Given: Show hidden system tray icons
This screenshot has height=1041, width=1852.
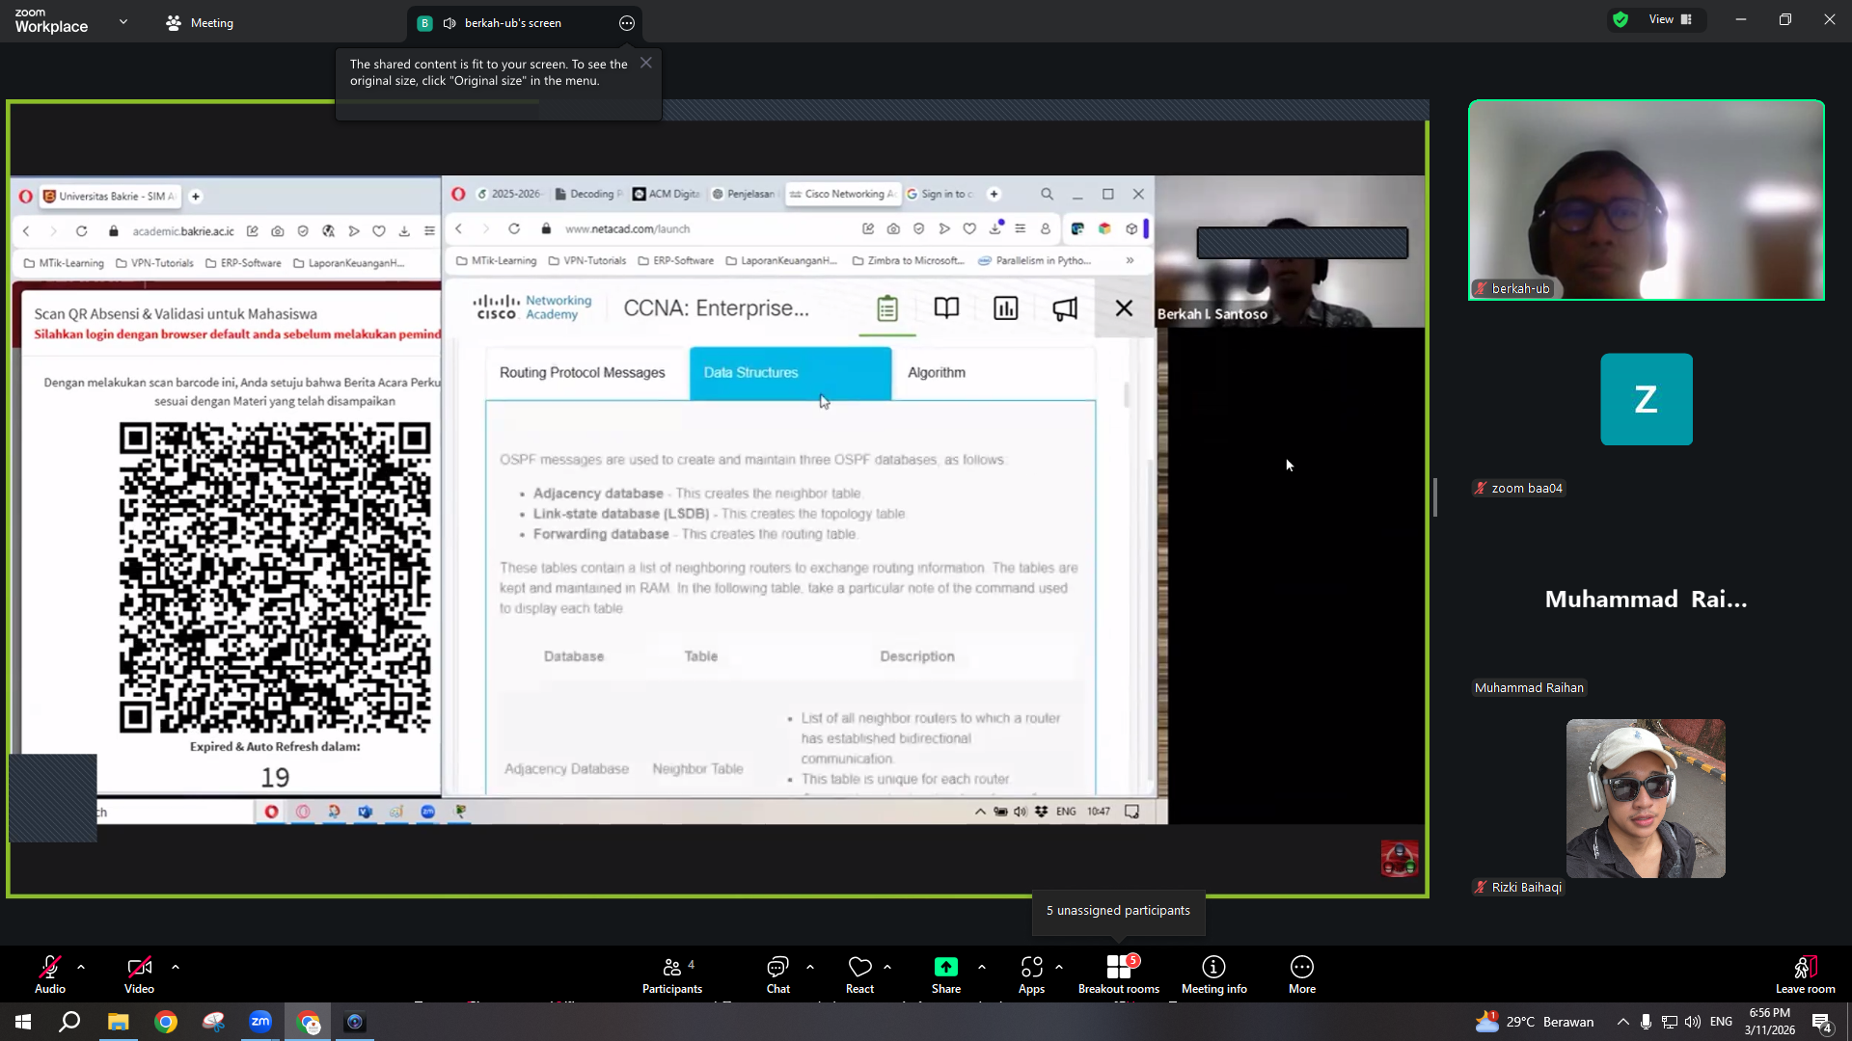Looking at the screenshot, I should [x=1622, y=1022].
